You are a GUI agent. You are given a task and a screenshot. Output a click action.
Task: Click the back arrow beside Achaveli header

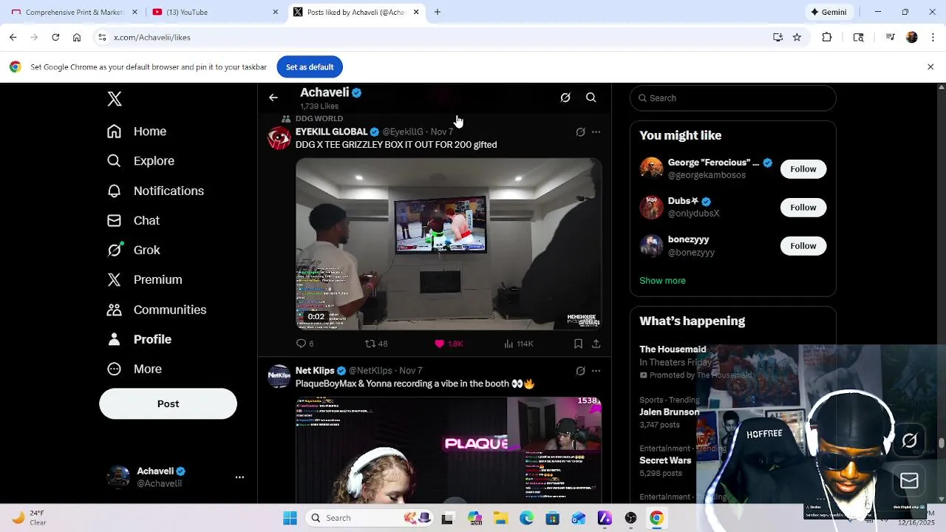tap(273, 98)
